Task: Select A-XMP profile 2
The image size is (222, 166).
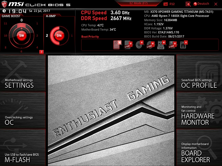Action: tap(47, 35)
